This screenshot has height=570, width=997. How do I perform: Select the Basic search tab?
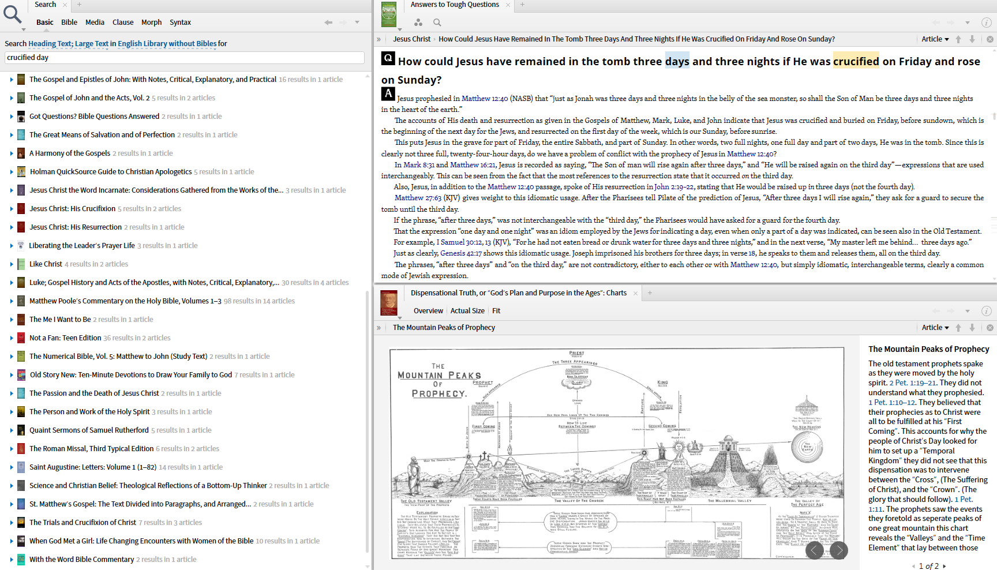point(44,22)
